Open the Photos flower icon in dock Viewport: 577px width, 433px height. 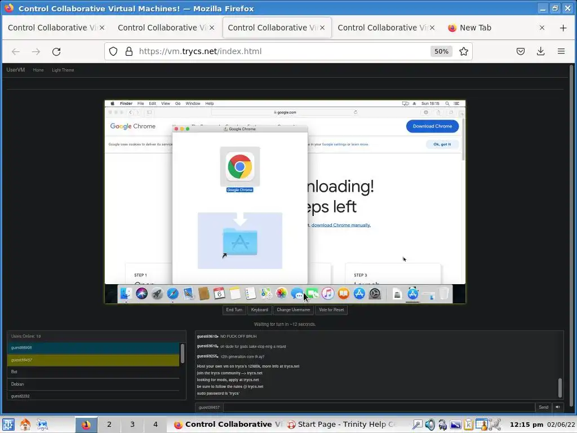[282, 293]
